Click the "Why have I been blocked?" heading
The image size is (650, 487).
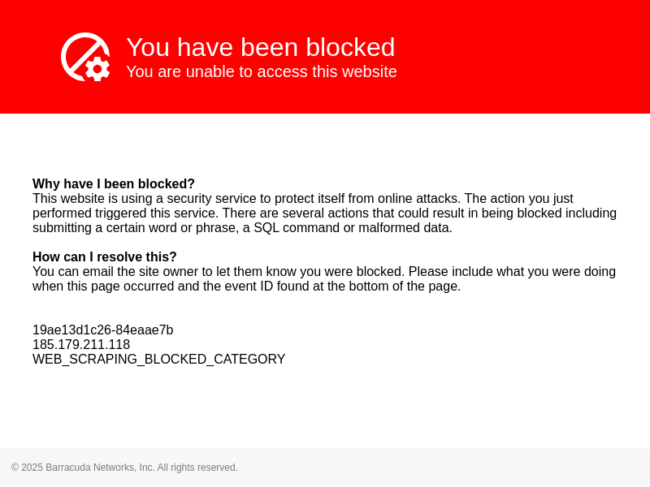114,184
